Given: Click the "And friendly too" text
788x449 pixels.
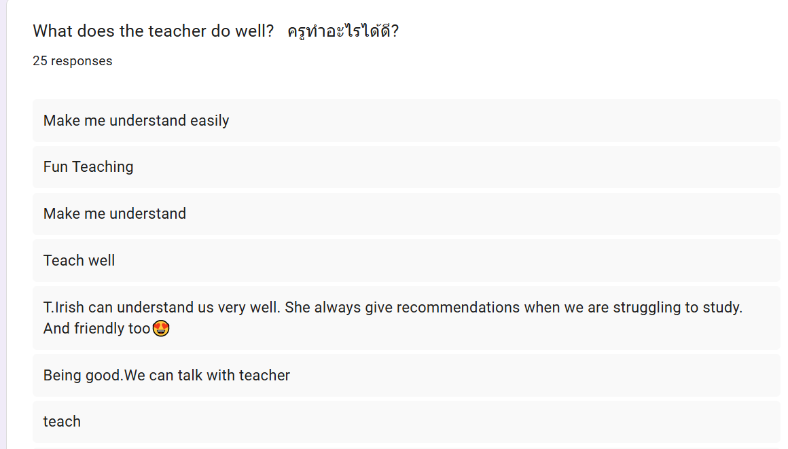Looking at the screenshot, I should [x=96, y=329].
